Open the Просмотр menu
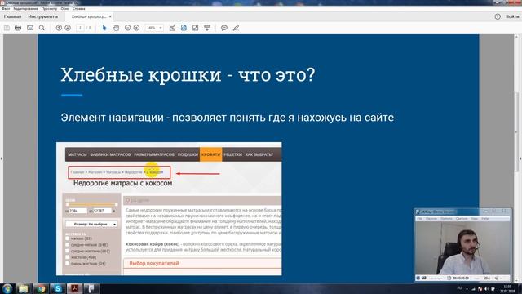The height and width of the screenshot is (294, 522). [49, 9]
